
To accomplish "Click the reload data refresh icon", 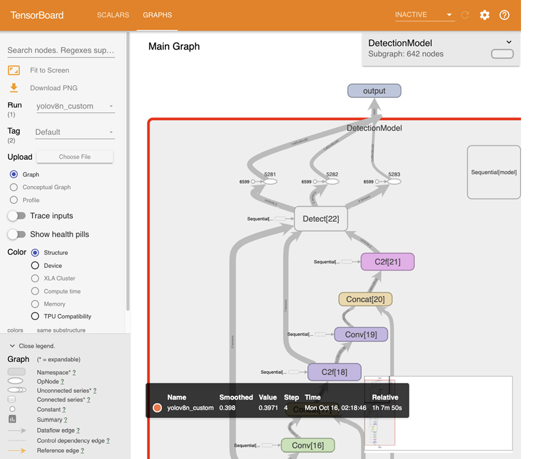I will click(x=465, y=15).
